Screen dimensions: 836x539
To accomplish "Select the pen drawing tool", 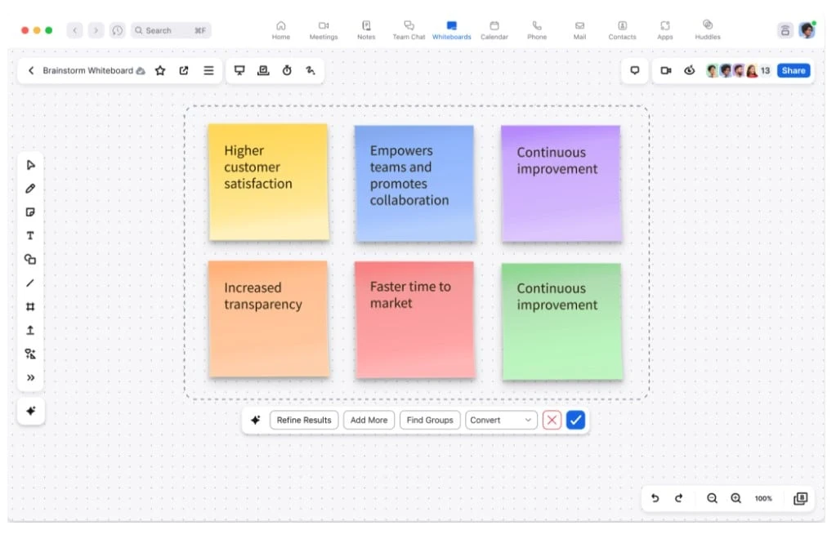I will coord(30,189).
